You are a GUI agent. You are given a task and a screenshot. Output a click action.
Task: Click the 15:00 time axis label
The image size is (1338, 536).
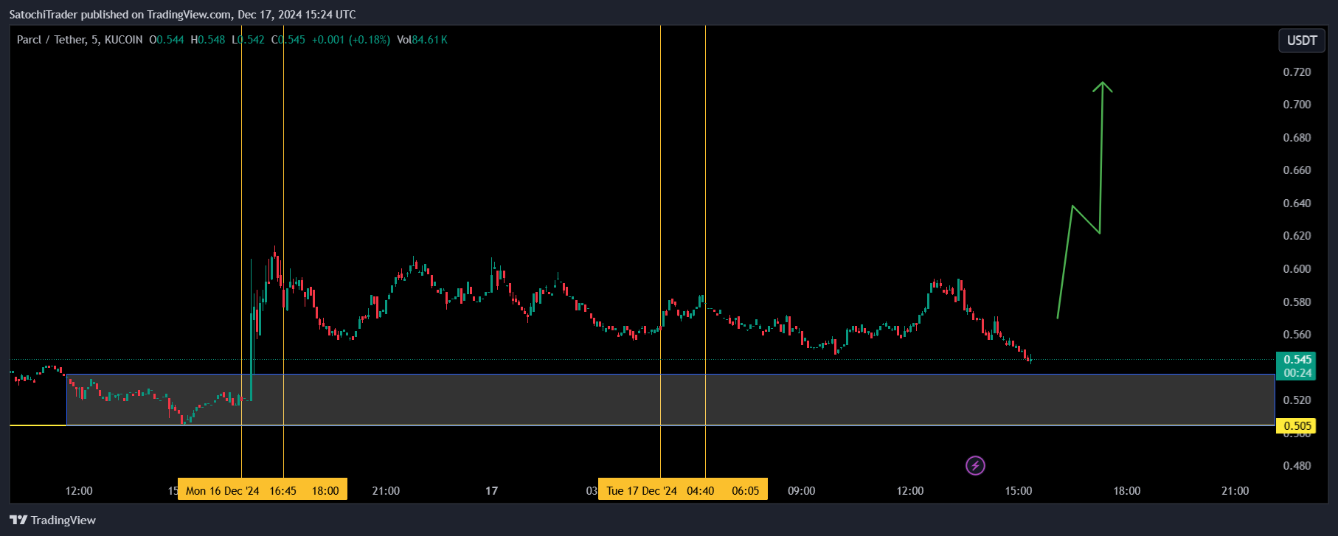1018,490
